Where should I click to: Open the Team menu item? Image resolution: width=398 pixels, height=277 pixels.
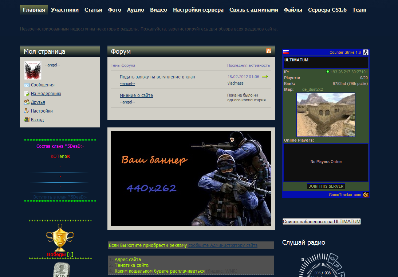click(359, 10)
